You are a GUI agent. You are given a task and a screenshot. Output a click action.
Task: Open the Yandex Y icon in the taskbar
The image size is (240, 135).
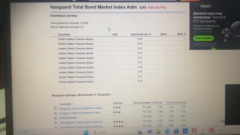[x=202, y=130]
